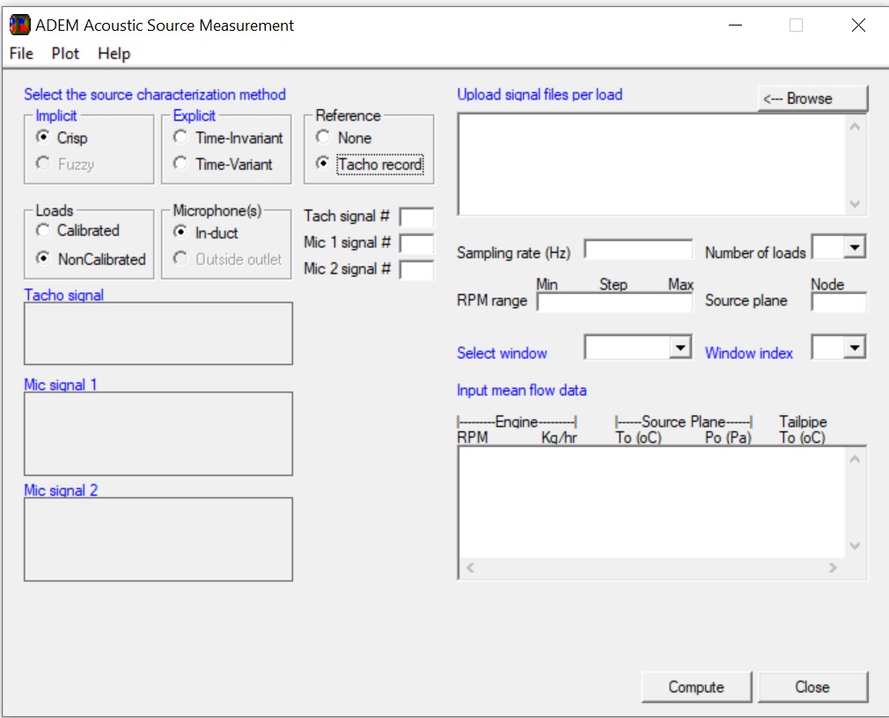Click the Close button at bottom
Image resolution: width=889 pixels, height=718 pixels.
[812, 687]
